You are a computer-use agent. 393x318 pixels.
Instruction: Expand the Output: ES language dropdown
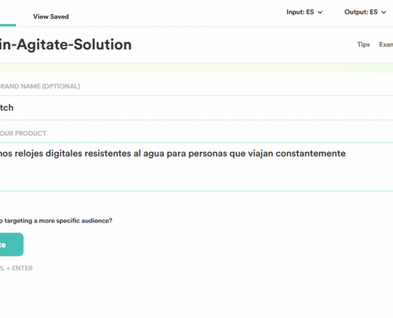pyautogui.click(x=365, y=12)
